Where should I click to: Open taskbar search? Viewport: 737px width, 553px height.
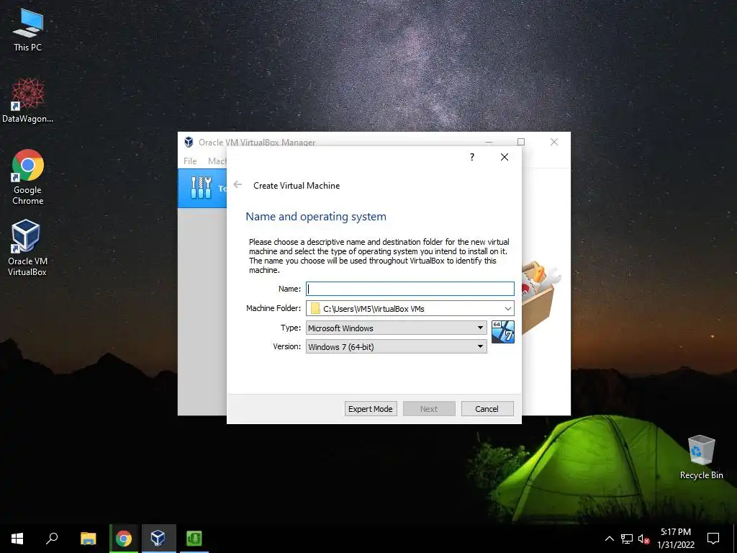52,539
